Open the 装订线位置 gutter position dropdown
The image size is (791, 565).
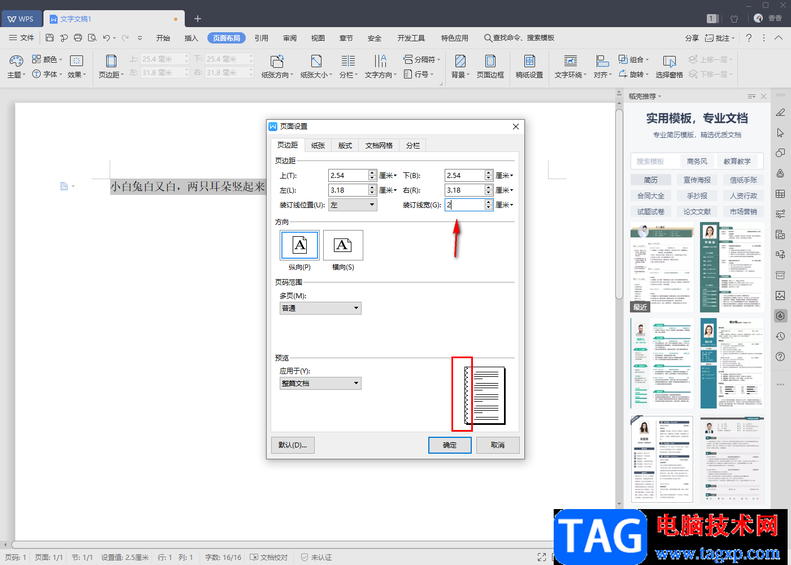tap(353, 205)
